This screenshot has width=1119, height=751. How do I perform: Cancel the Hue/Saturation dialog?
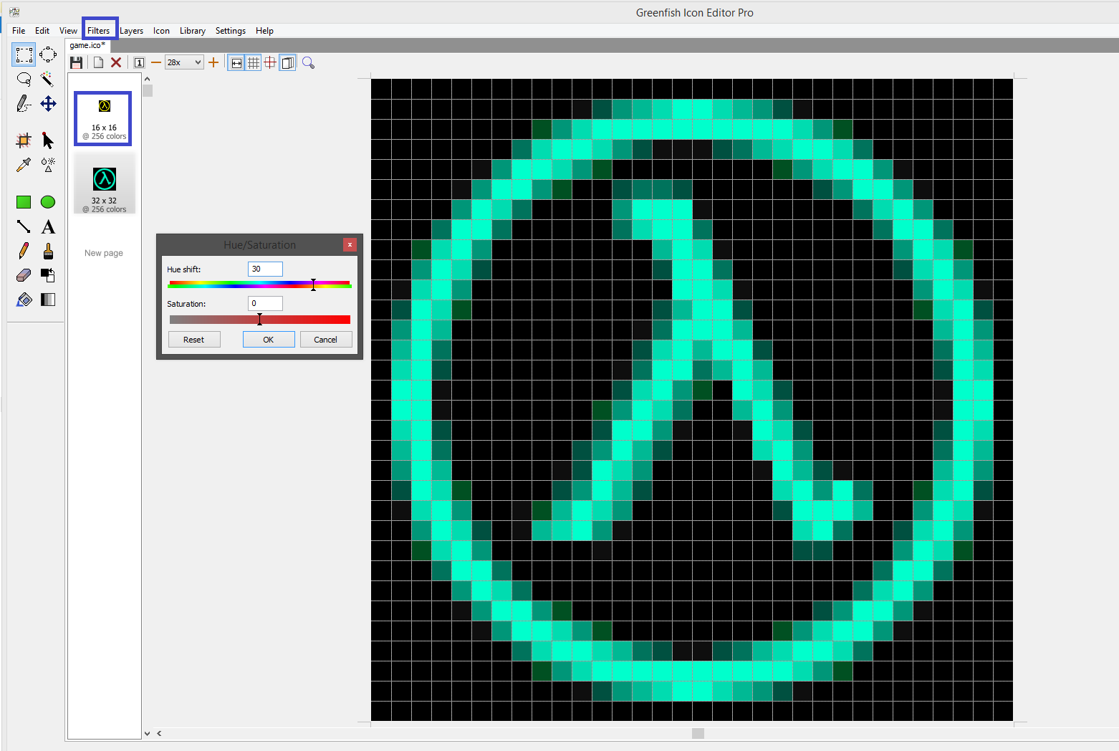326,340
